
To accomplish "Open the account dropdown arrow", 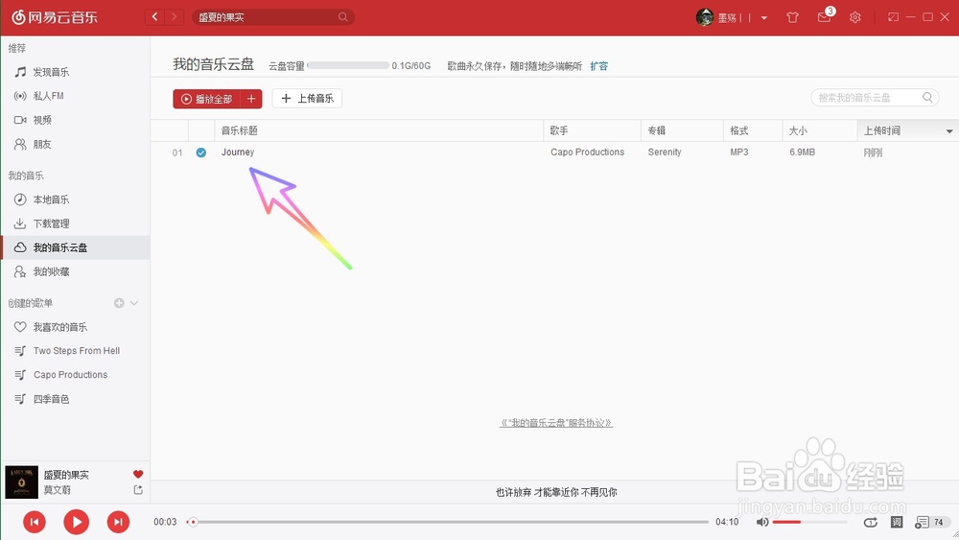I will point(764,17).
